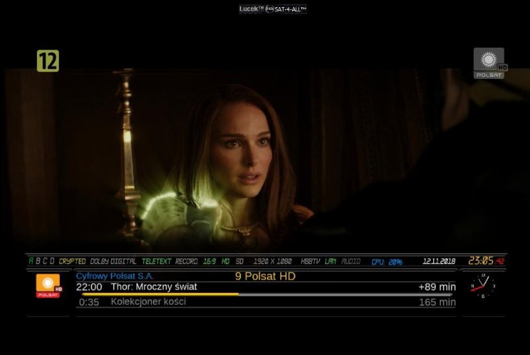Viewport: 530px width, 355px height.
Task: Select current event Thor: Mroczny świat
Action: tap(154, 287)
